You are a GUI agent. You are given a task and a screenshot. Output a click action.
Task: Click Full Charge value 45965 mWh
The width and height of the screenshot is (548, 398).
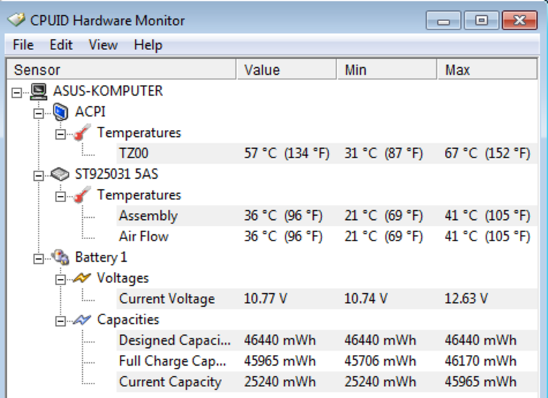[279, 361]
